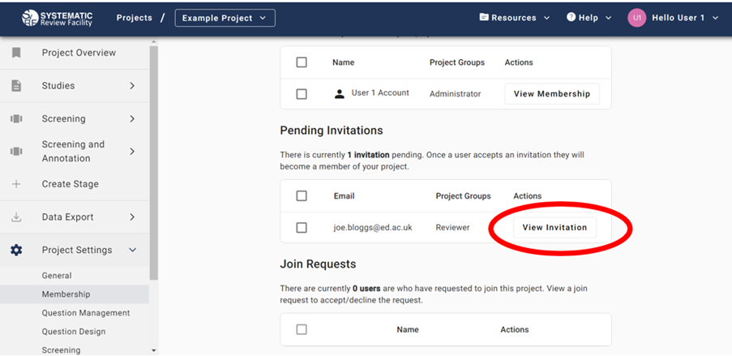The height and width of the screenshot is (356, 732).
Task: Click the Data Export download icon
Action: (x=16, y=217)
